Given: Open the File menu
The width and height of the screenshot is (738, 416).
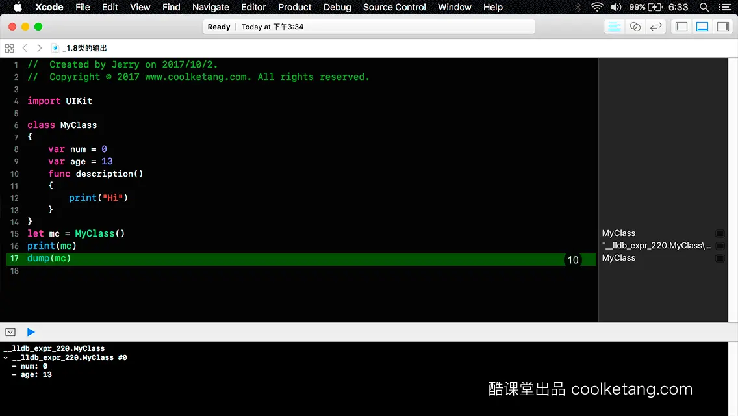Looking at the screenshot, I should click(83, 7).
